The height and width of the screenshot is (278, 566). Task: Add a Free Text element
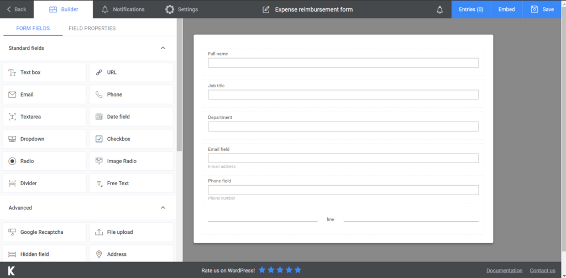(x=131, y=183)
